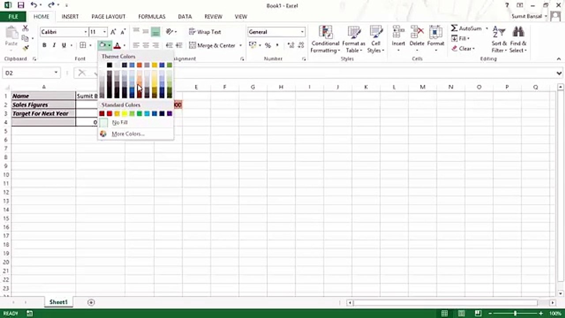Click the column M header
Screen dimensions: 565x318
[422, 87]
